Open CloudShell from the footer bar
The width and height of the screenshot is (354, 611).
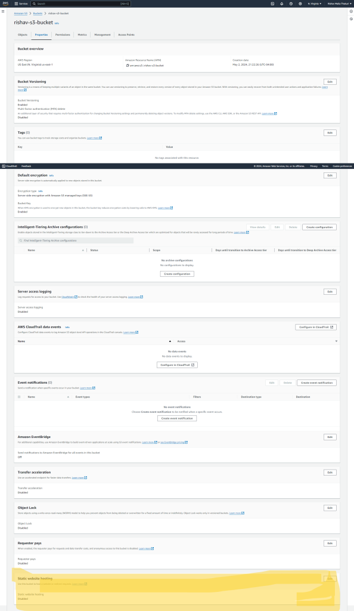click(x=10, y=166)
